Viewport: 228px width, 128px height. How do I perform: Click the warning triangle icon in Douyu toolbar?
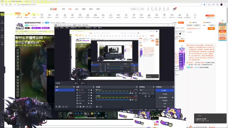click(x=88, y=16)
